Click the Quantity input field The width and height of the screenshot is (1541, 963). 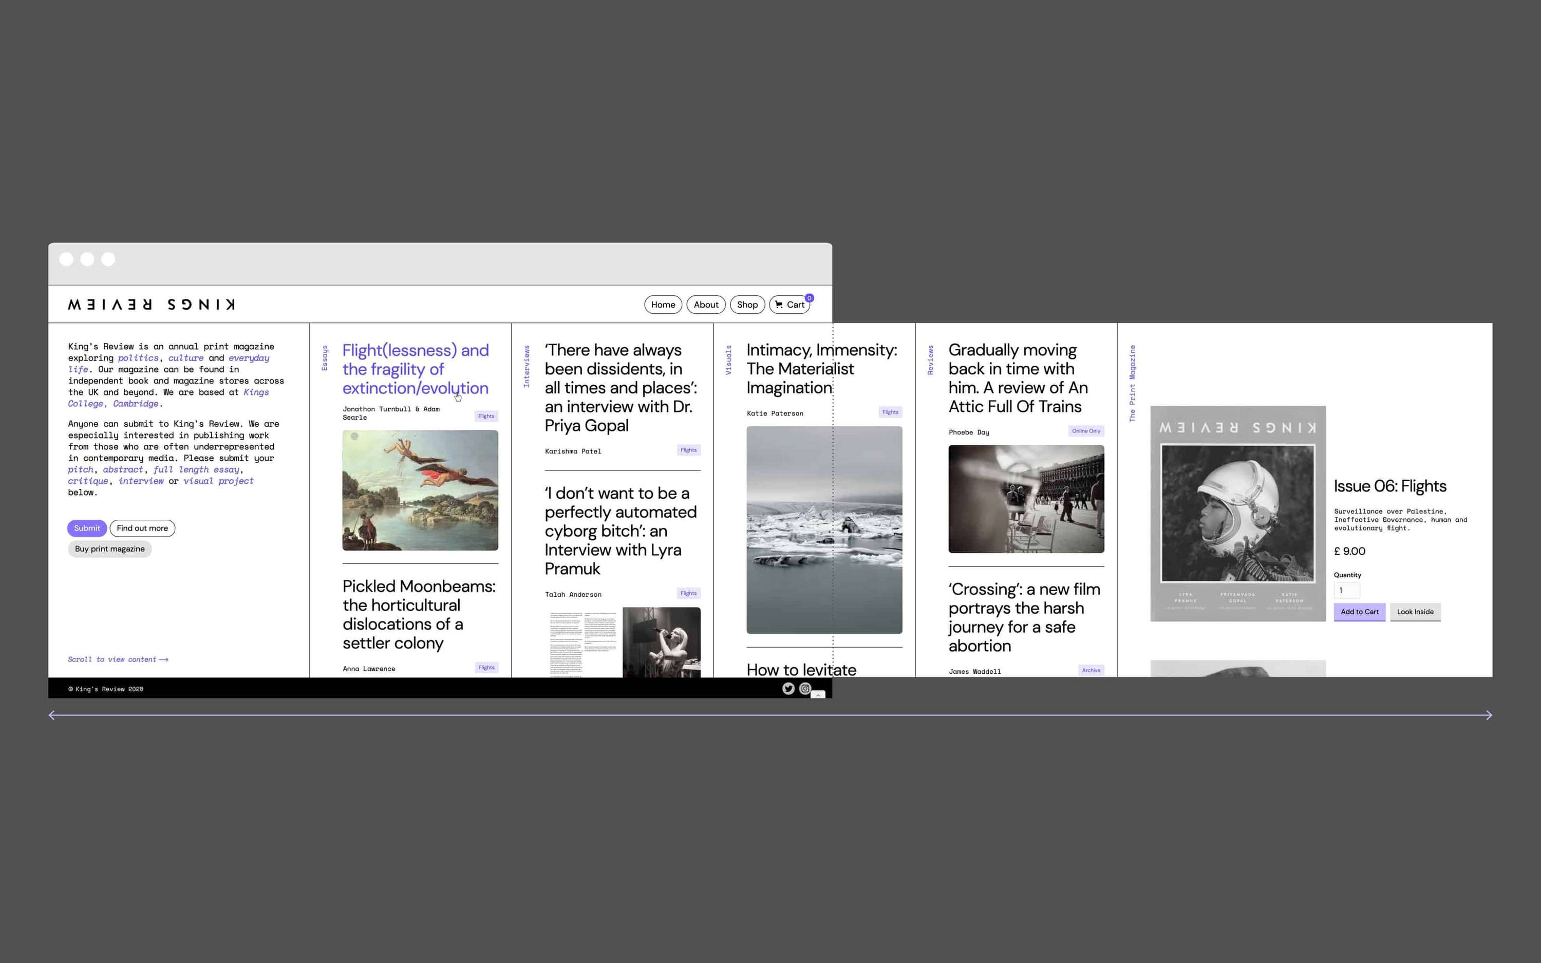coord(1347,591)
